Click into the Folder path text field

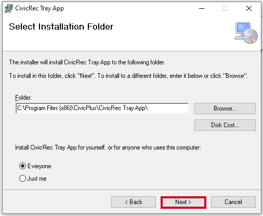(102, 109)
